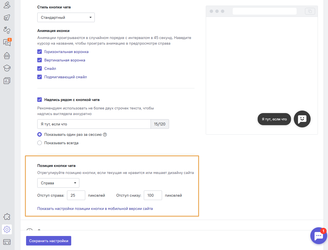Screen dimensions: 328x250
Task: Click the Отступ справа pixel field
Action: tap(76, 195)
